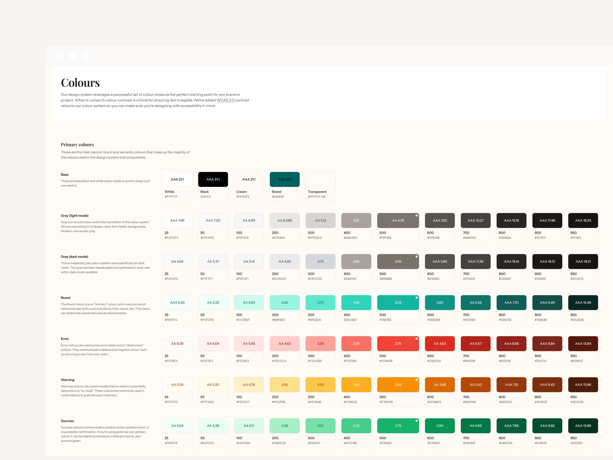Click the Warning row label

pyautogui.click(x=68, y=379)
